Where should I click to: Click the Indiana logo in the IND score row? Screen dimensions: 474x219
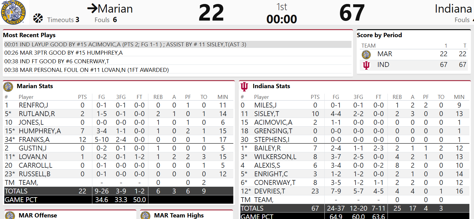(366, 65)
